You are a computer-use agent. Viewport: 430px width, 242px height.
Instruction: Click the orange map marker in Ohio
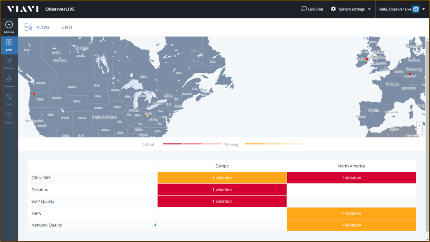coord(147,115)
